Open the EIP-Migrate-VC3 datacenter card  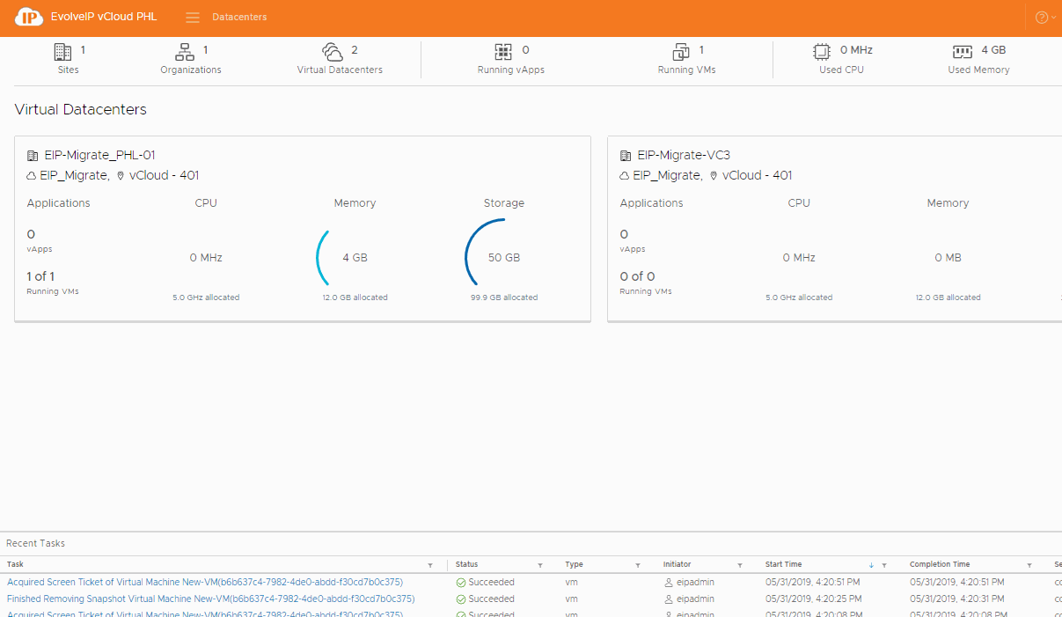683,155
